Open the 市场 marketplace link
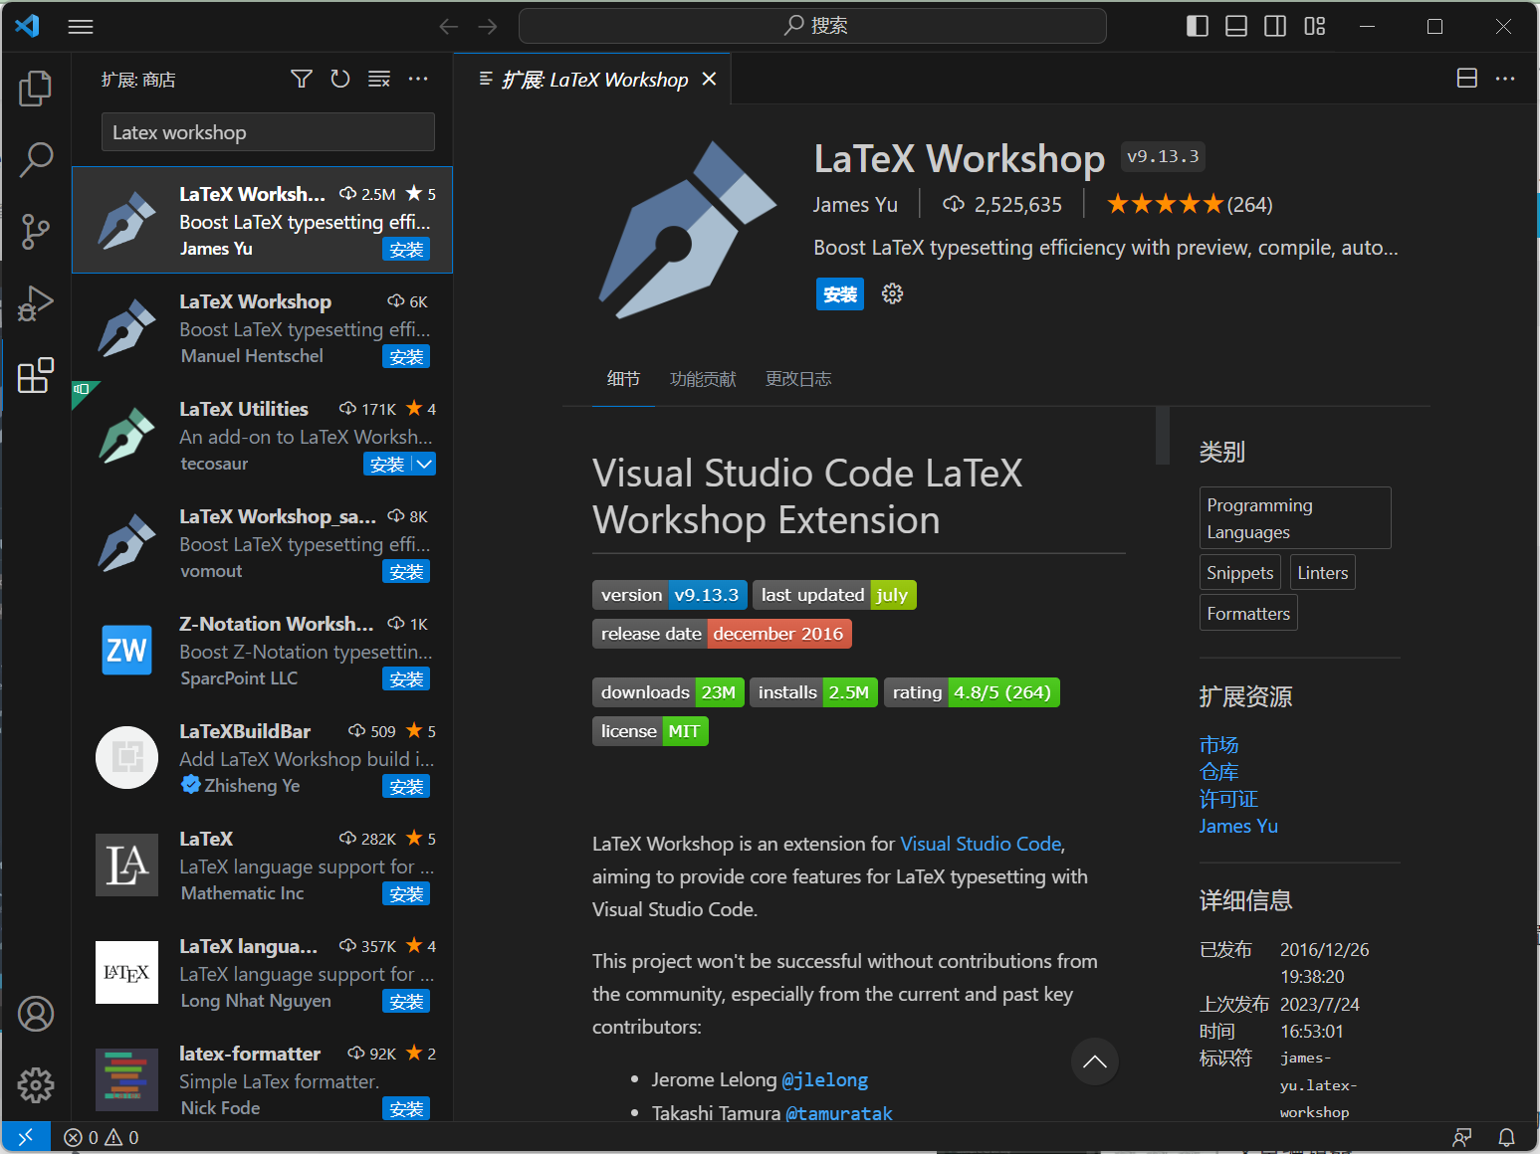The image size is (1540, 1154). (x=1218, y=745)
